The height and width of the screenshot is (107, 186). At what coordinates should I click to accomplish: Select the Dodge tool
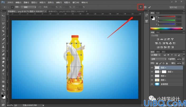pos(3,66)
